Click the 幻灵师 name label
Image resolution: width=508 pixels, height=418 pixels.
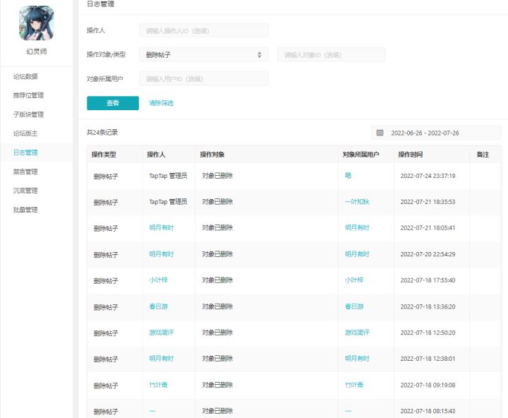[x=37, y=52]
